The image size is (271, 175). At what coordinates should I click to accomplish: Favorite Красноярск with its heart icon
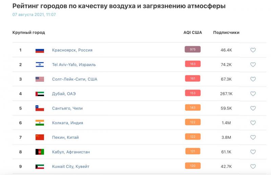coord(253,50)
